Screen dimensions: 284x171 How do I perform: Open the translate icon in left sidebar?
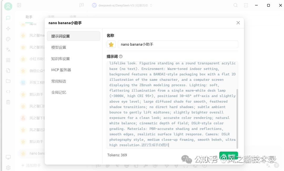click(x=8, y=50)
